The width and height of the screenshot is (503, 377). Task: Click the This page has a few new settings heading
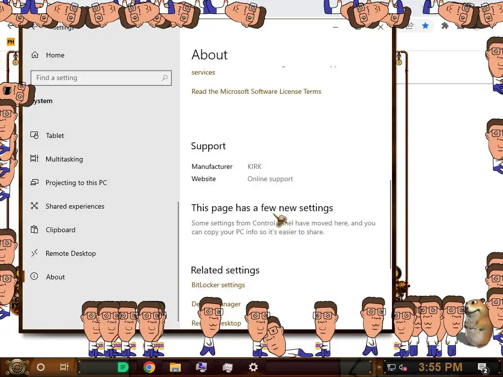[262, 208]
